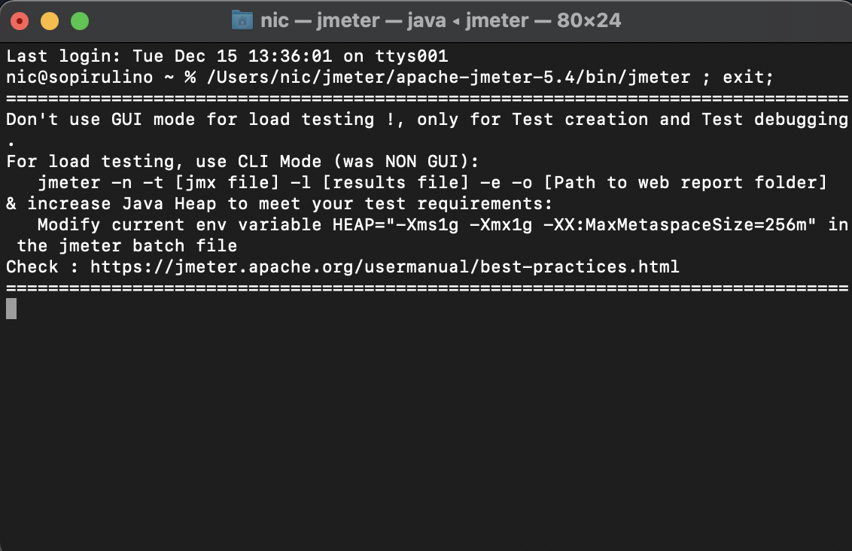The image size is (852, 551).
Task: Click the blinking cursor block
Action: pos(11,309)
